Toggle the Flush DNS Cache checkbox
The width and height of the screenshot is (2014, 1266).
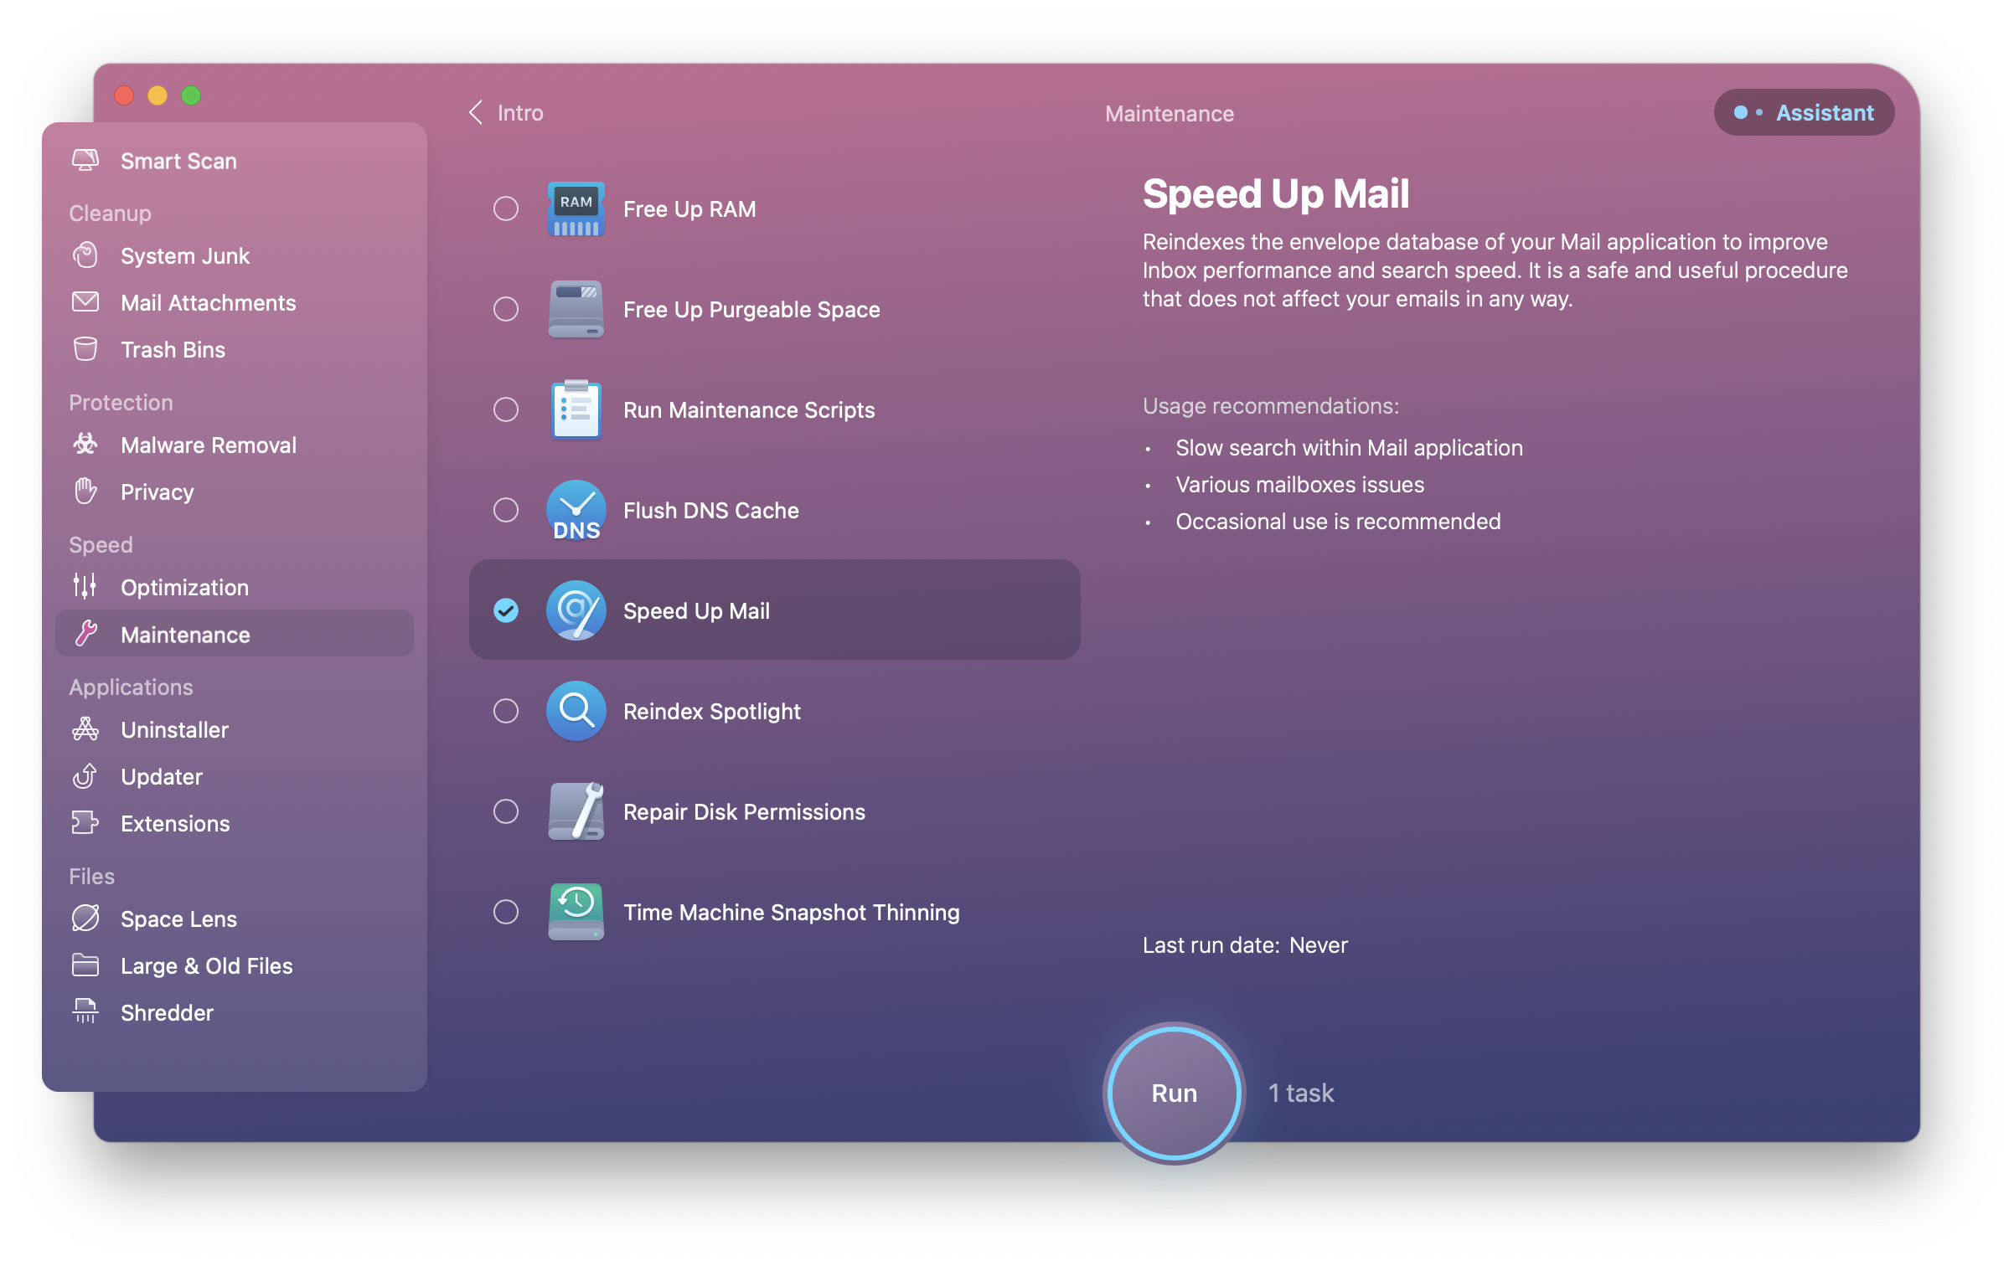506,510
